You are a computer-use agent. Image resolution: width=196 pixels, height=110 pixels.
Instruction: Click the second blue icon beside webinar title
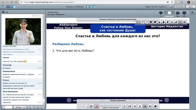pos(91,7)
